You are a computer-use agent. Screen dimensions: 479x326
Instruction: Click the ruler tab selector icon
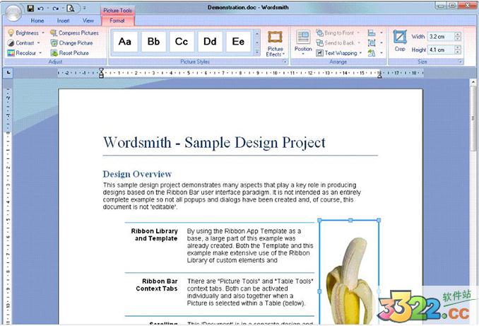(8, 73)
